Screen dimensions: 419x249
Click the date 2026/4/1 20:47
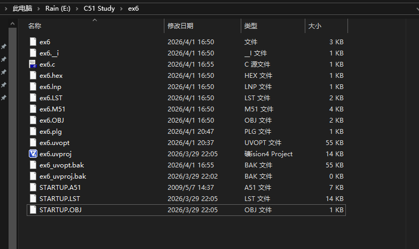point(191,132)
